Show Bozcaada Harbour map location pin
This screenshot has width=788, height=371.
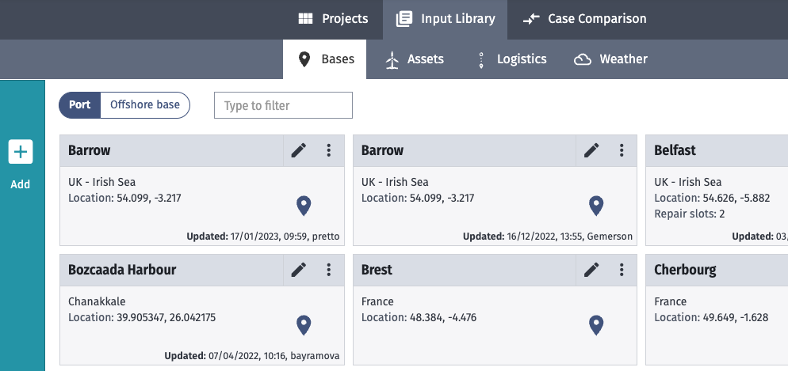[x=304, y=325]
